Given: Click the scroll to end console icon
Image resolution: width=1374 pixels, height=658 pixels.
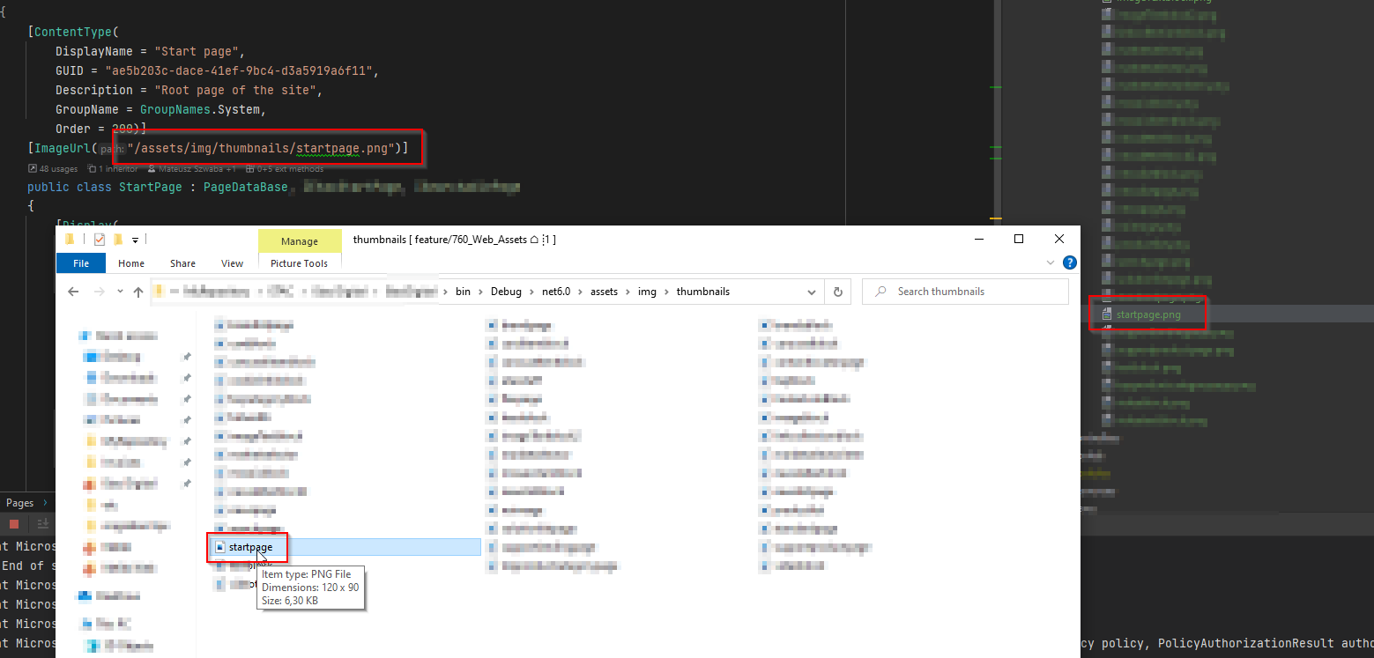Looking at the screenshot, I should [42, 523].
